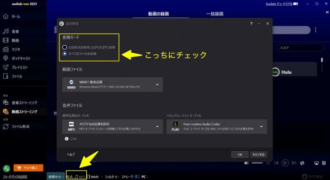The height and width of the screenshot is (180, 330).
Task: Open the equalizer settings icon
Action: (324, 163)
